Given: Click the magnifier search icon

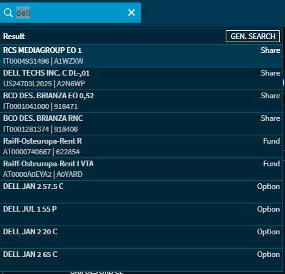Looking at the screenshot, I should pyautogui.click(x=8, y=13).
